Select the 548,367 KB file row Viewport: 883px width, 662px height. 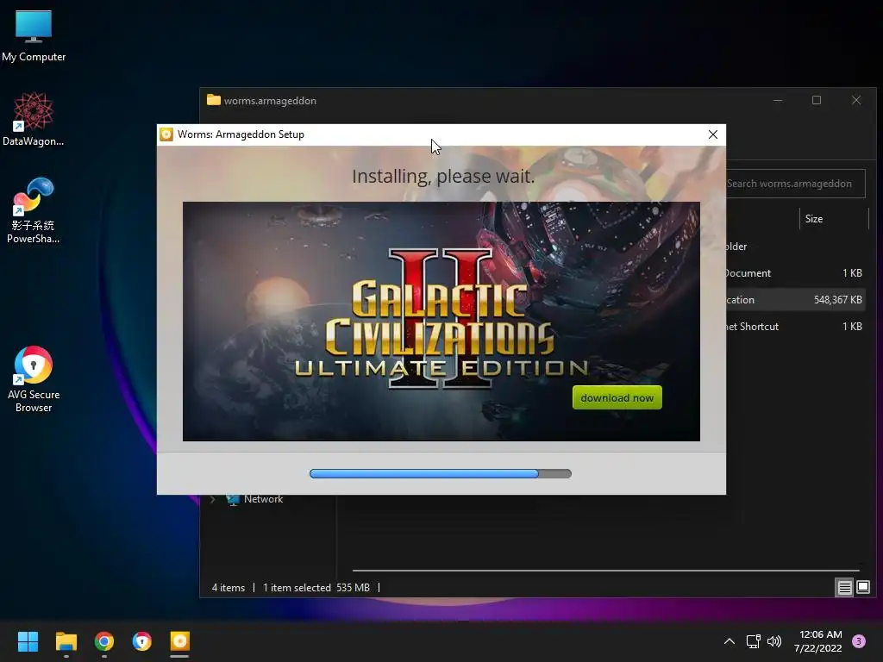[x=795, y=299]
